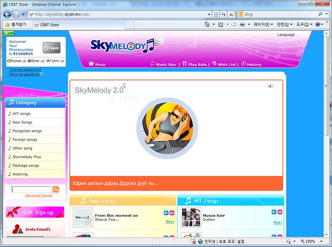Click the Language link at top
Viewport: 332px width, 247px height.
(x=286, y=35)
